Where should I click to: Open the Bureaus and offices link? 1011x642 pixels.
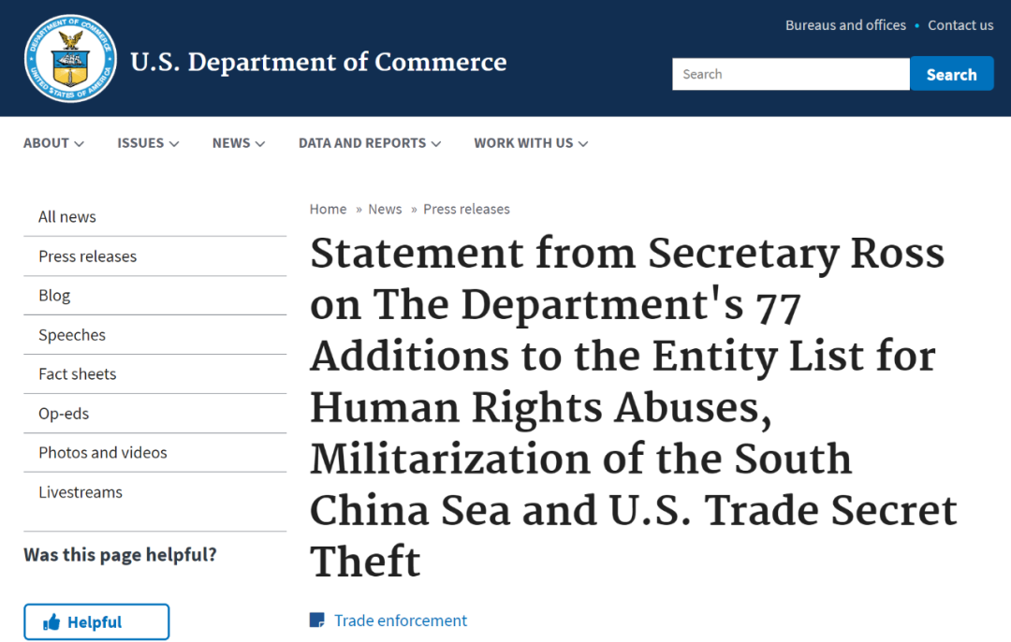[845, 25]
